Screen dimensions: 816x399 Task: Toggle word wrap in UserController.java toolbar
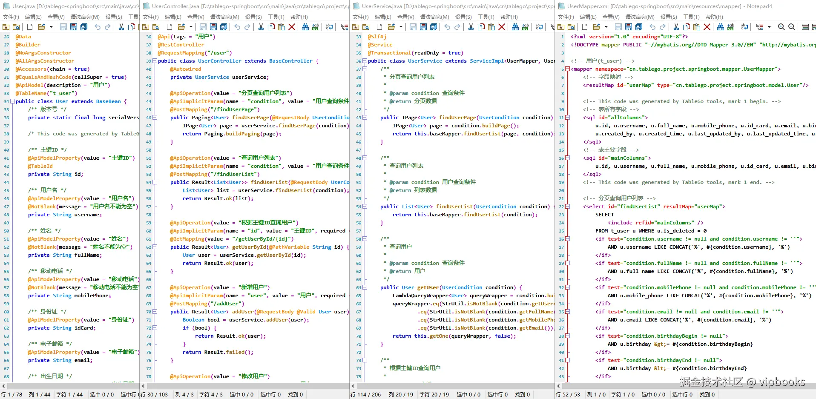329,27
